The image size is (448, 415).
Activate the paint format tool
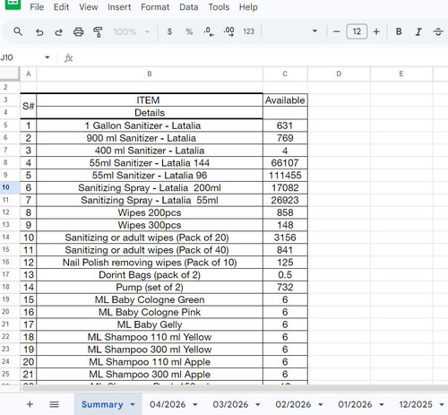(x=98, y=31)
